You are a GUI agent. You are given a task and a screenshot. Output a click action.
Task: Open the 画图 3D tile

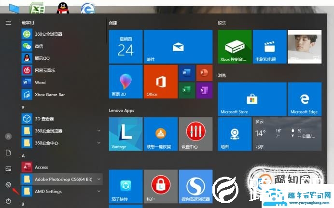click(125, 82)
